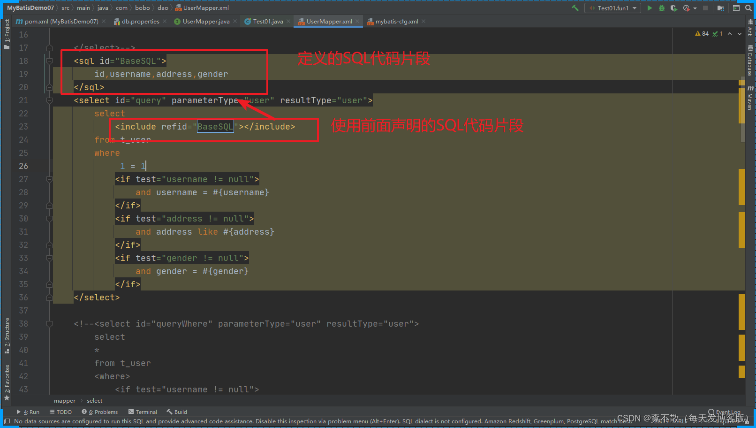Open the Profiler clock icon
Screen dimensions: 756x428
pyautogui.click(x=686, y=8)
